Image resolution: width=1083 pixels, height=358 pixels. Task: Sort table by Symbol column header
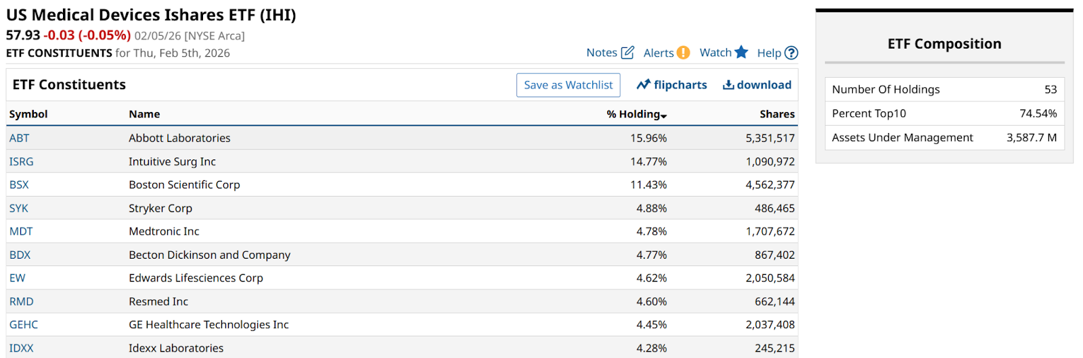28,114
